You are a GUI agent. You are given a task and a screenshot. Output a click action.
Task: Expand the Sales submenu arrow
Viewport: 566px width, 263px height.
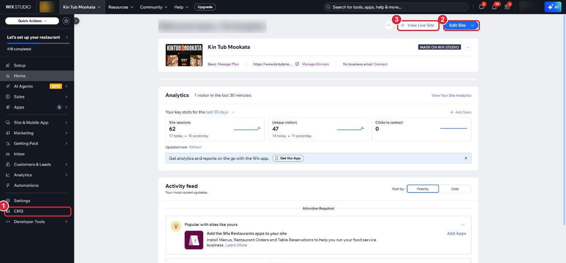coord(66,97)
